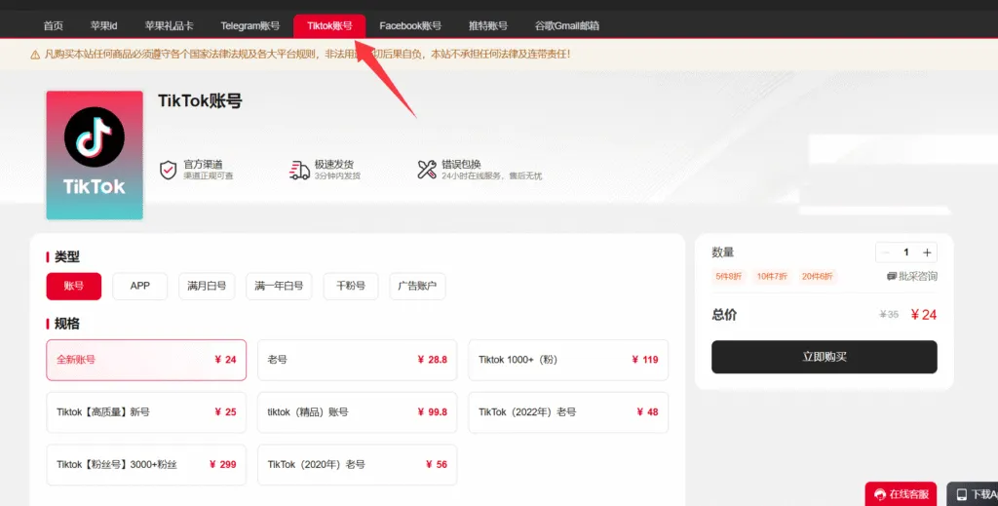Choose Tiktok【高质量】新号 spec
This screenshot has width=998, height=506.
(146, 412)
